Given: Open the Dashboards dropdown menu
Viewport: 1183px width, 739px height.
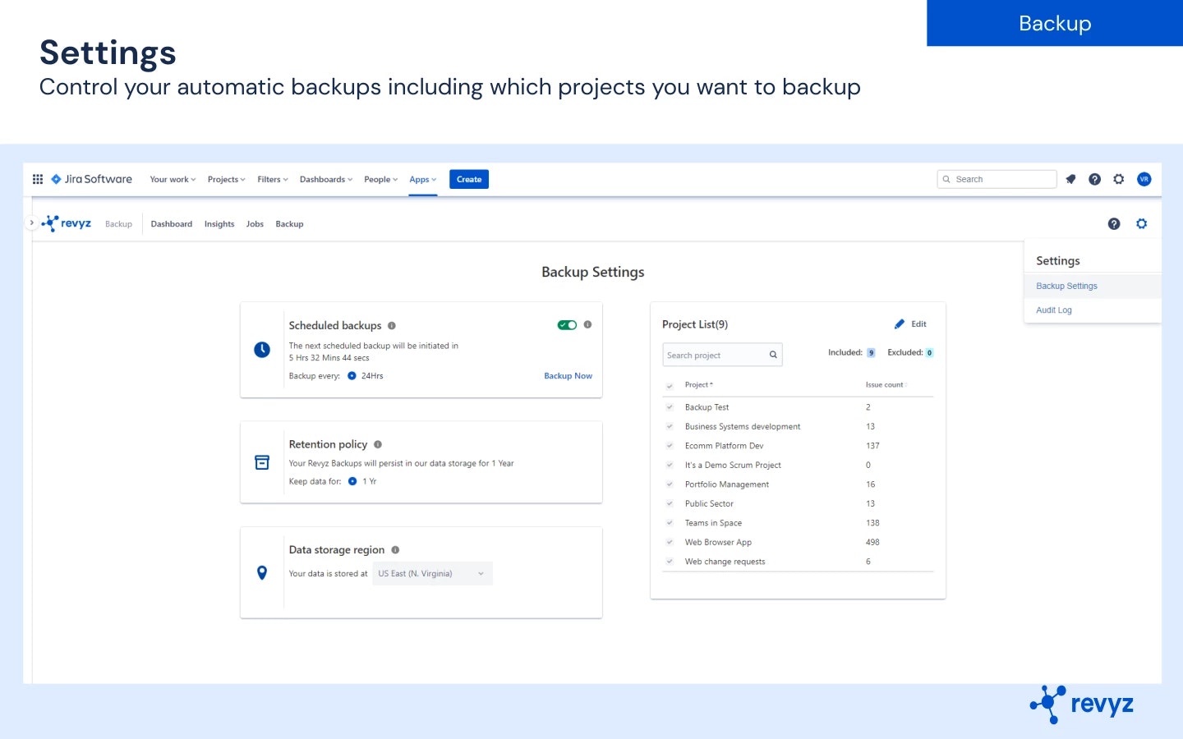Looking at the screenshot, I should click(x=326, y=179).
